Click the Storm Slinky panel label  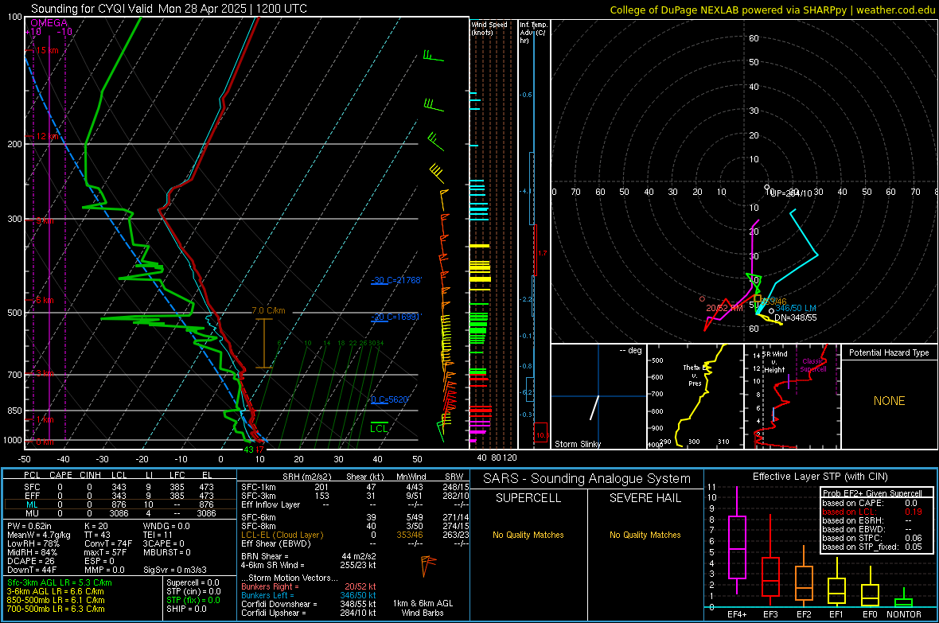point(577,444)
